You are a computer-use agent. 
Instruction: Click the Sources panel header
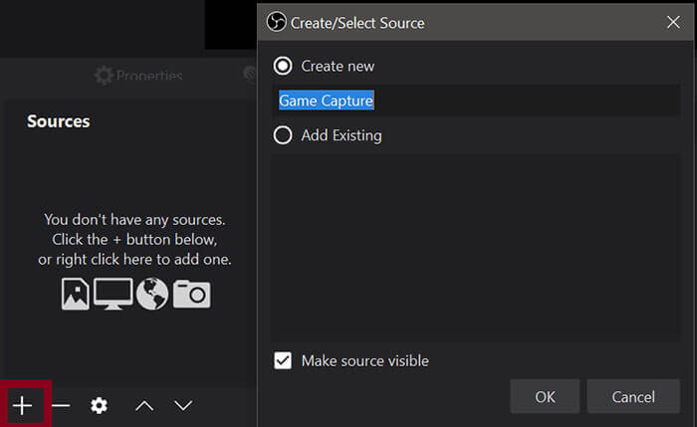click(59, 121)
